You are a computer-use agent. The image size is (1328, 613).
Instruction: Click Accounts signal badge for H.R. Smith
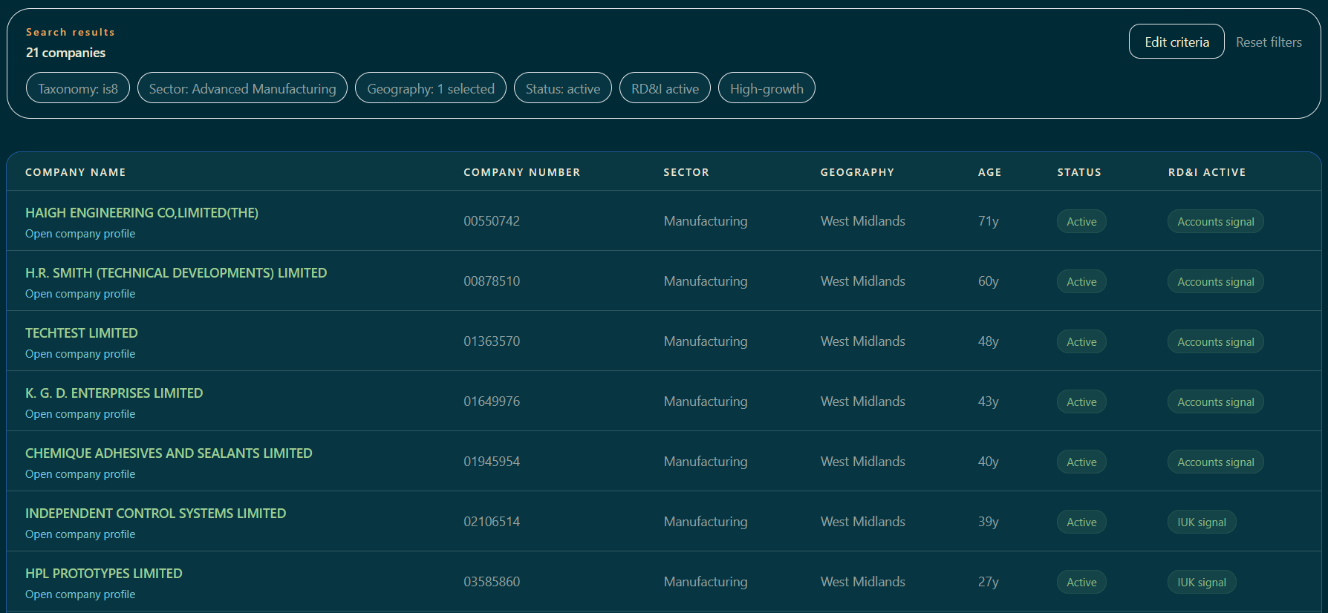coord(1216,281)
